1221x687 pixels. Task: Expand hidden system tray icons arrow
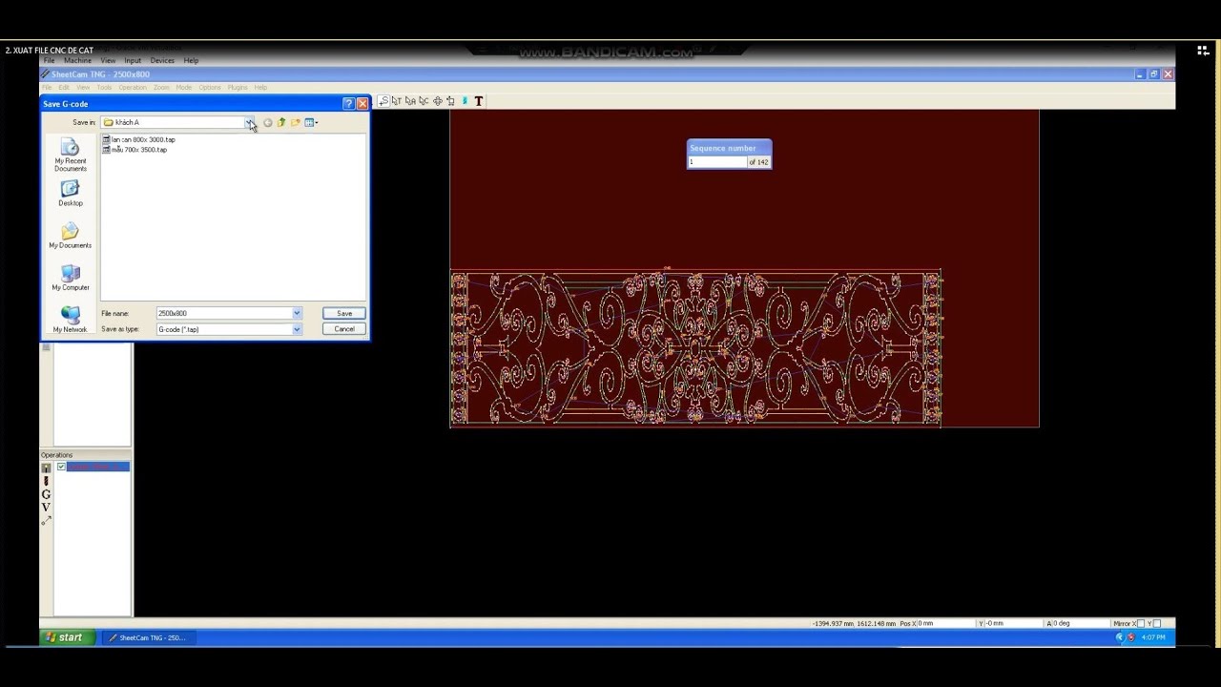coord(1120,637)
